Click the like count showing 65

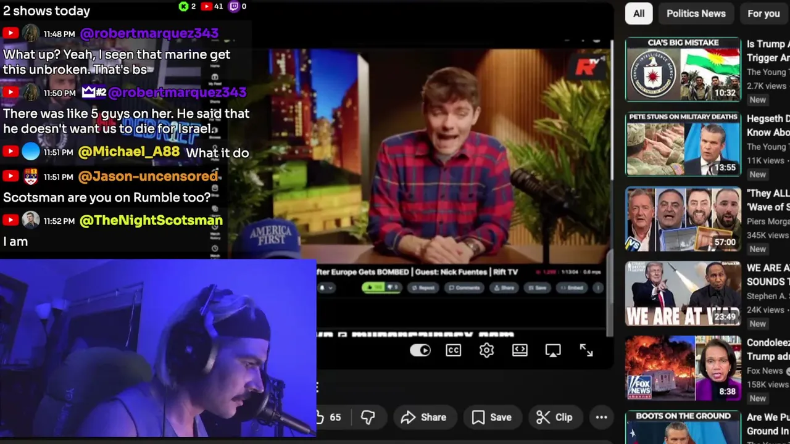[335, 417]
